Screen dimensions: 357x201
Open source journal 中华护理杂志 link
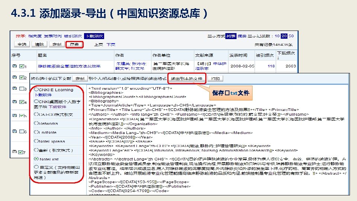[x=211, y=66]
